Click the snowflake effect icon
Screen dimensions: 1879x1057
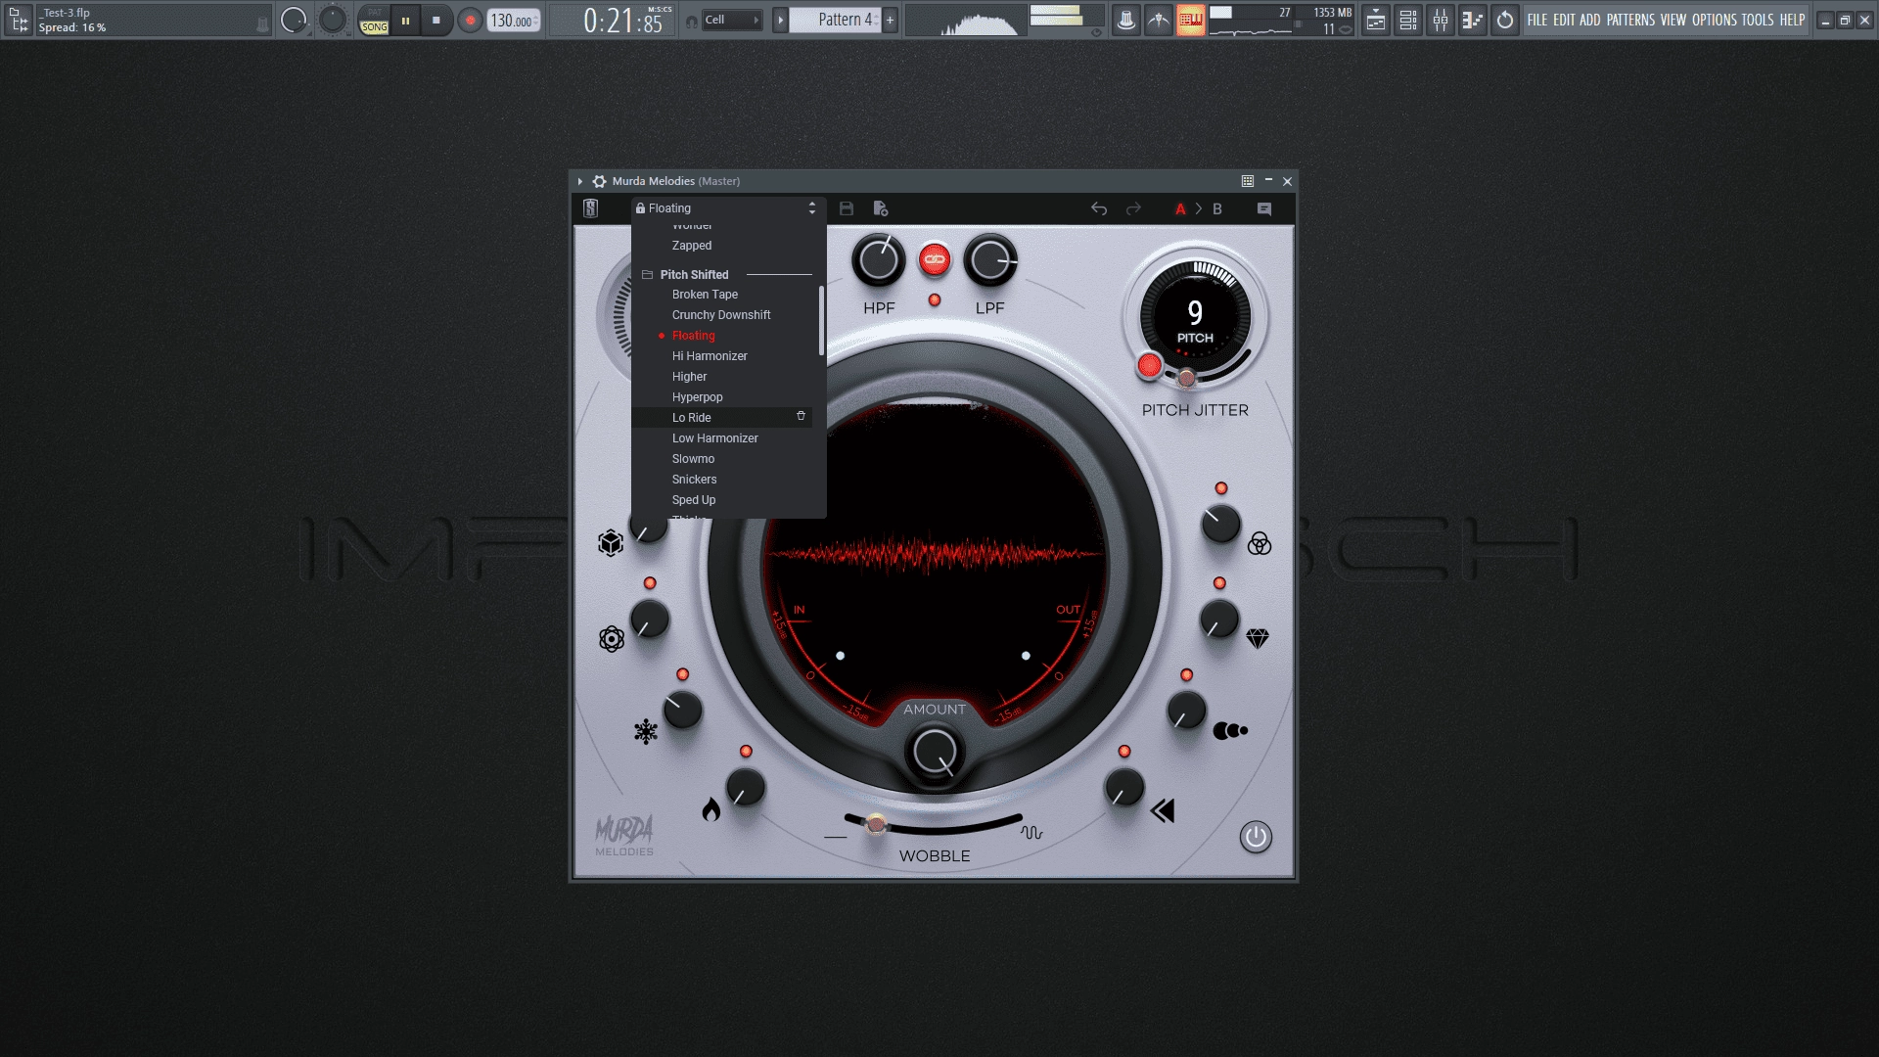[x=646, y=731]
